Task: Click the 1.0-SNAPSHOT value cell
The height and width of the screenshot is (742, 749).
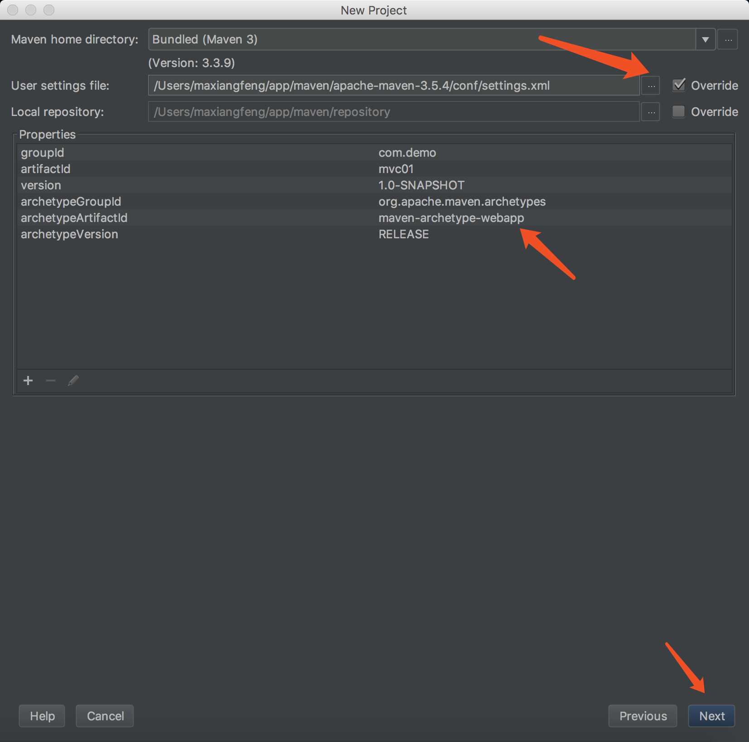Action: (x=421, y=185)
